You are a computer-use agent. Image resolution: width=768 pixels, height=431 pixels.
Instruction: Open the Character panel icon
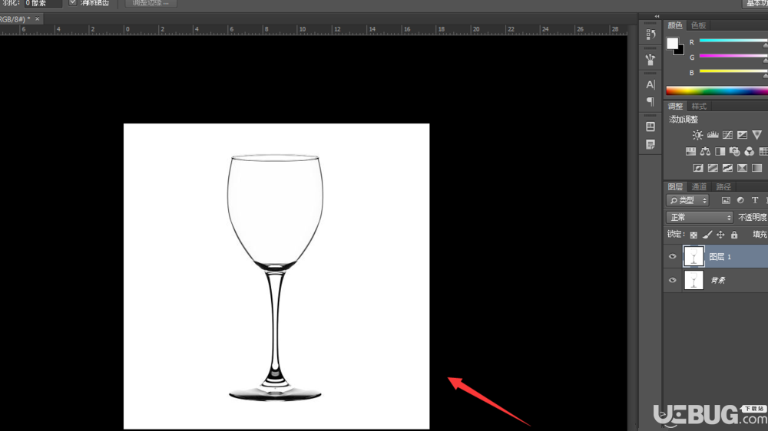650,84
